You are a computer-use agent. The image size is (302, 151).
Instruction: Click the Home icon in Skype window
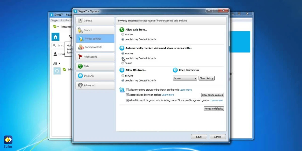(x=55, y=37)
